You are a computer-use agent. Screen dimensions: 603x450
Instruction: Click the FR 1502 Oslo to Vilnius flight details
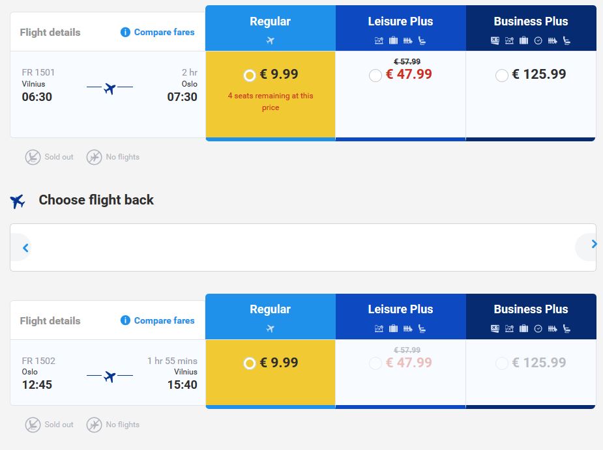[108, 373]
